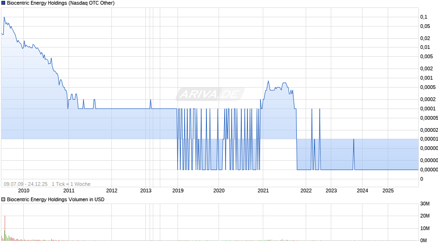The image size is (438, 245).
Task: Click the 0,0001 price axis label
Action: point(428,109)
